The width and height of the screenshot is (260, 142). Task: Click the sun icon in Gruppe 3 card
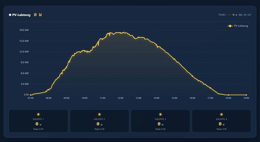[x=160, y=114]
